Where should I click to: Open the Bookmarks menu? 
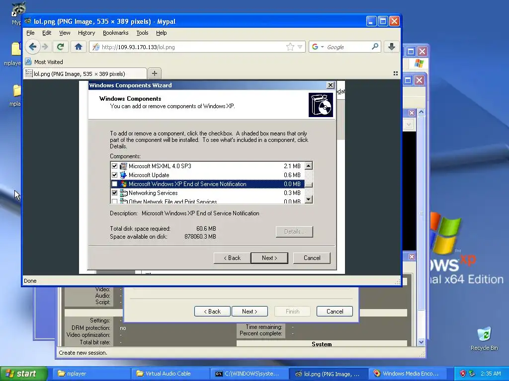point(115,33)
